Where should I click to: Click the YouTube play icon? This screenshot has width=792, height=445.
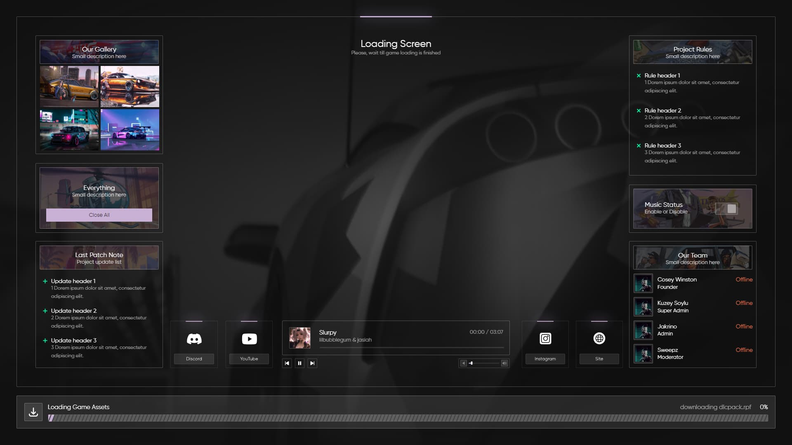click(x=249, y=338)
